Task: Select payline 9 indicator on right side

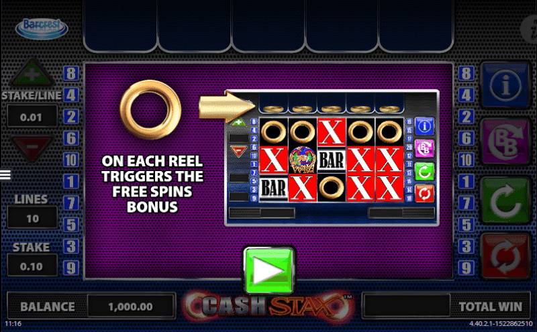Action: [x=466, y=268]
